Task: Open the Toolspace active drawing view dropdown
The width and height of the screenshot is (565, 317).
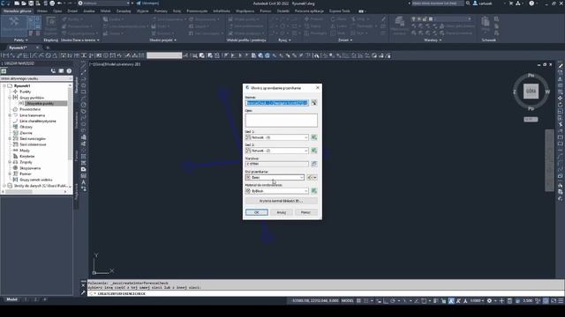Action: (x=36, y=78)
